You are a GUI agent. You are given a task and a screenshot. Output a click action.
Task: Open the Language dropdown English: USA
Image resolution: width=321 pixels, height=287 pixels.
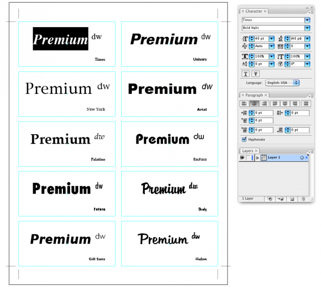pos(282,83)
